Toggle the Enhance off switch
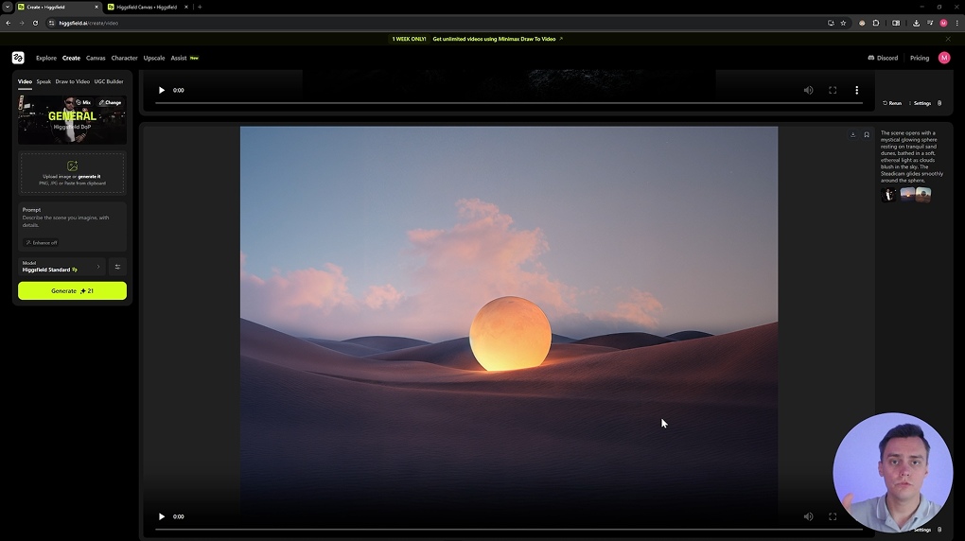 coord(42,242)
